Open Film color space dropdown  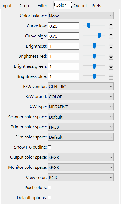pyautogui.click(x=81, y=137)
